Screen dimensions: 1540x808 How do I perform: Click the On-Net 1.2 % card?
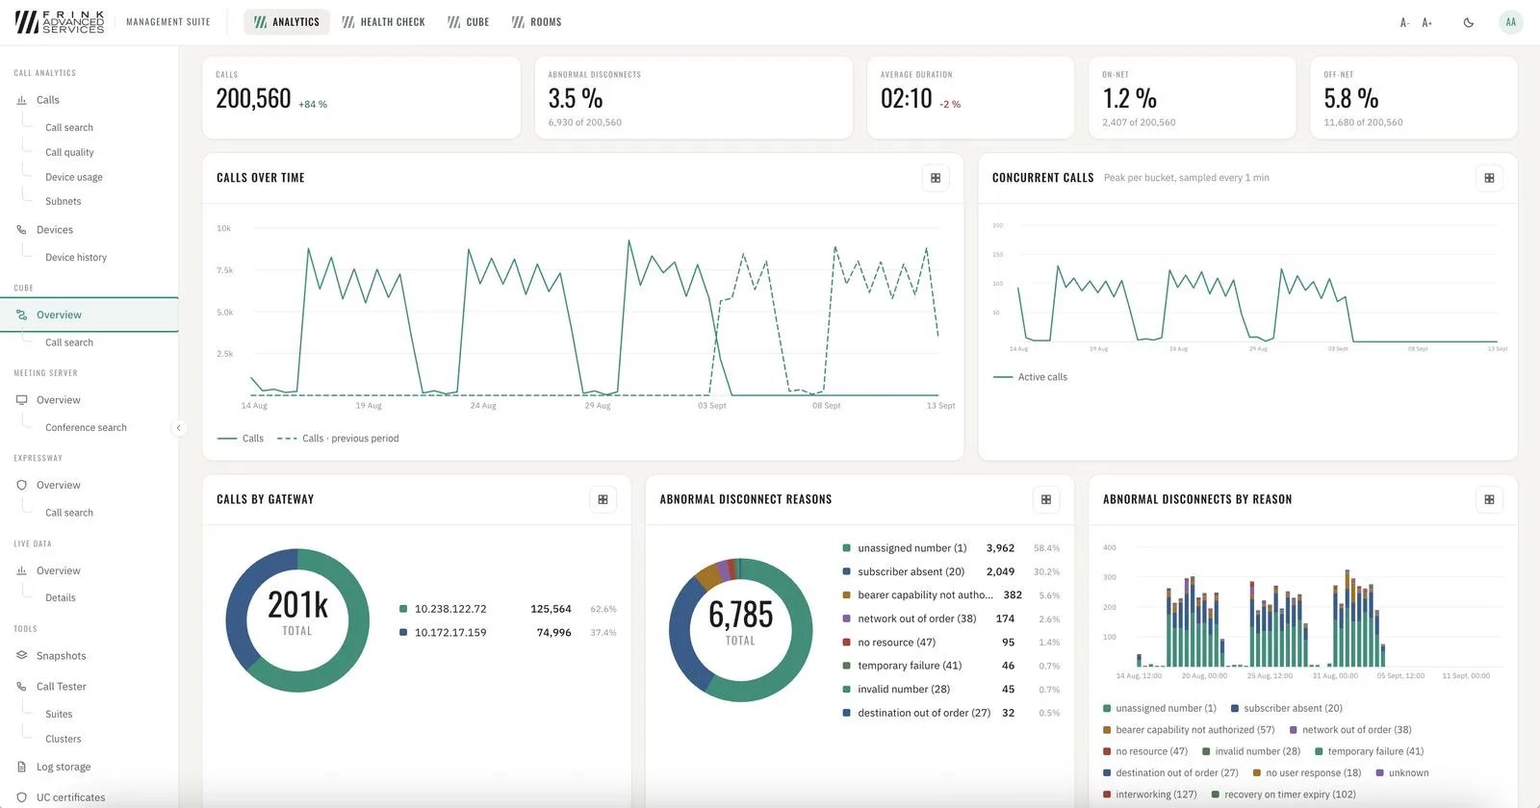click(1192, 98)
